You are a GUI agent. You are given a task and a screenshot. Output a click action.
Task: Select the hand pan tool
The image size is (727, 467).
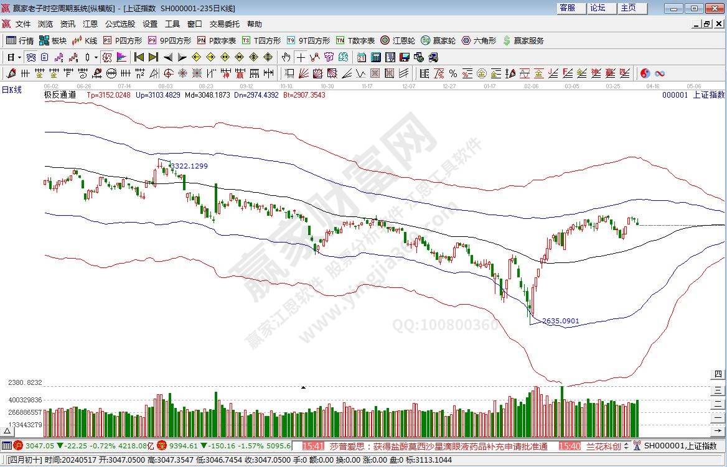pyautogui.click(x=286, y=57)
